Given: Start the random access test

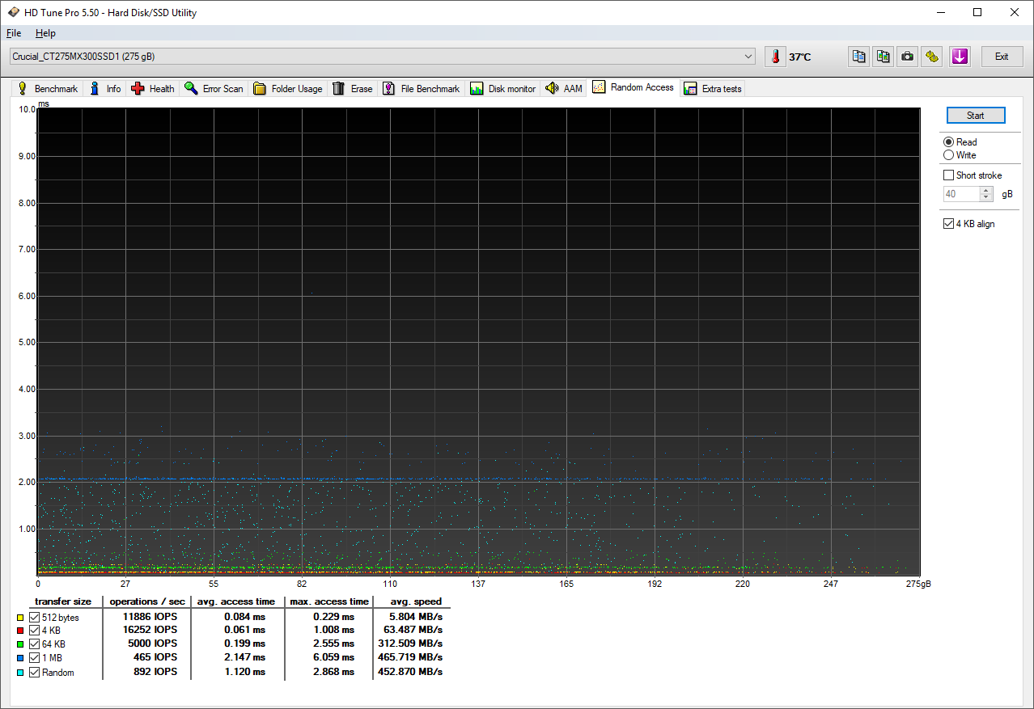Looking at the screenshot, I should pos(975,116).
